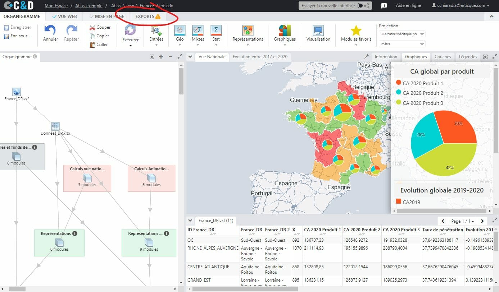Click the Entrées input icon
The width and height of the screenshot is (499, 292).
point(156,31)
